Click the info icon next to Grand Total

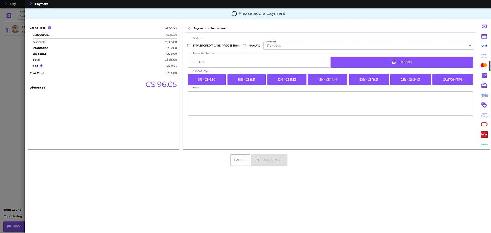point(50,28)
